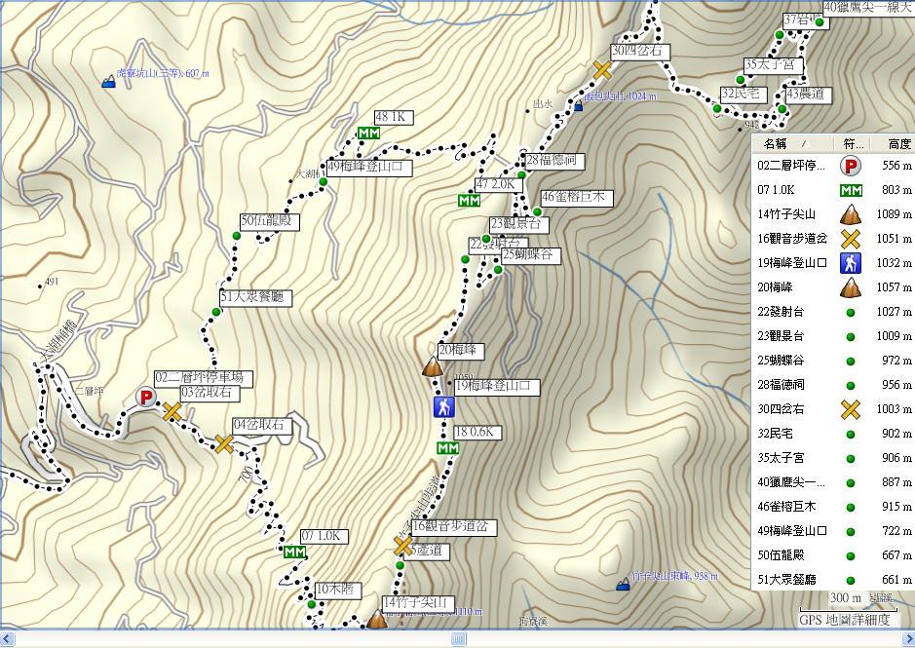Screen dimensions: 915x648
Task: Click the 02二層坪停車場 label on the map
Action: 203,378
